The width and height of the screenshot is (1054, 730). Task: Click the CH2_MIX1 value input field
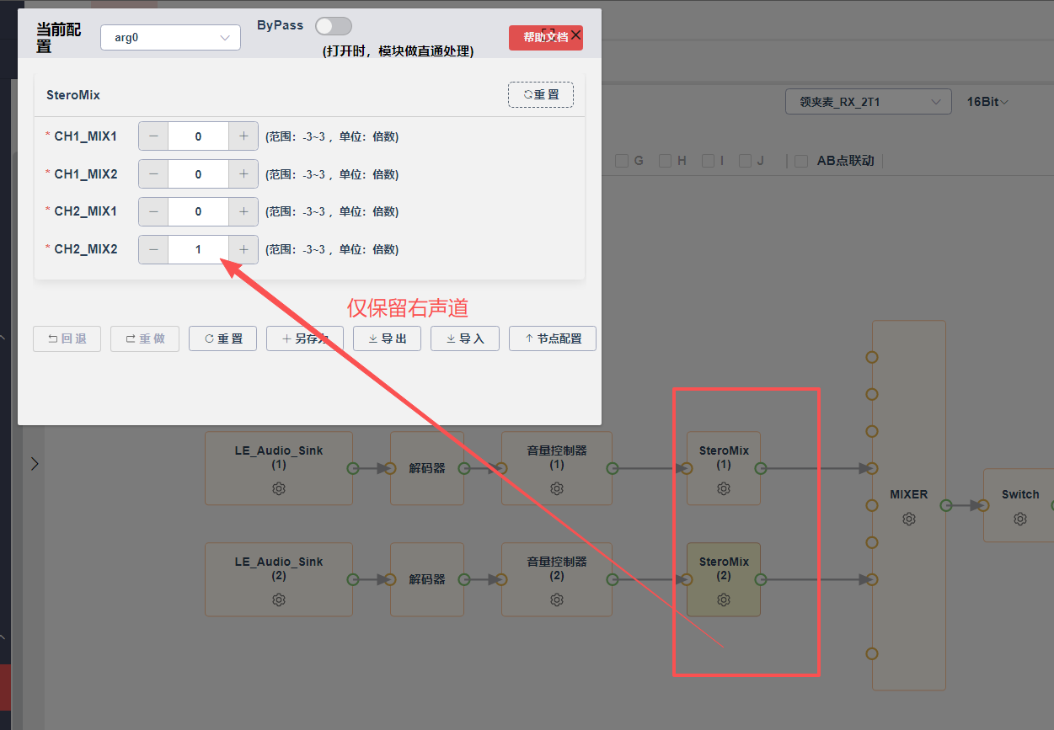(x=198, y=211)
